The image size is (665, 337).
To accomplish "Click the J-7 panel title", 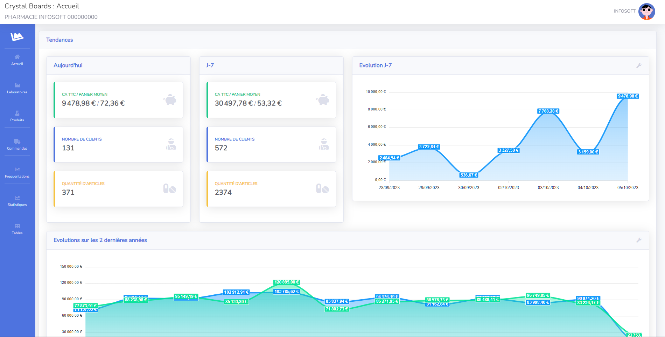I will coord(210,65).
